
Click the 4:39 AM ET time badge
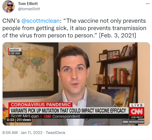tap(137, 117)
